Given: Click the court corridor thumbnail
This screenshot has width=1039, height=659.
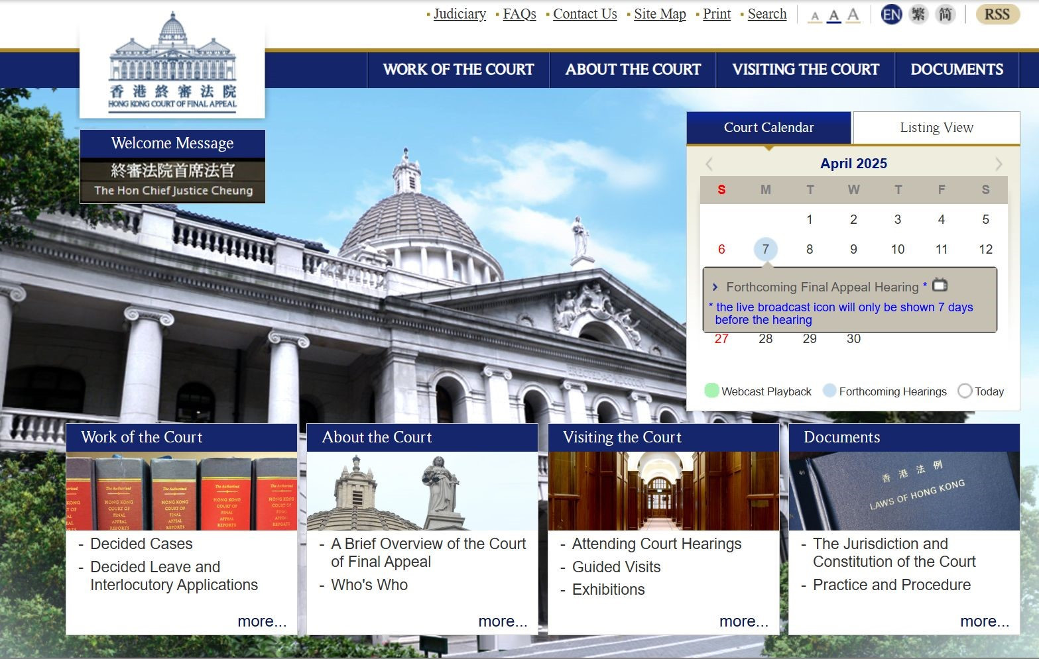Looking at the screenshot, I should click(663, 491).
